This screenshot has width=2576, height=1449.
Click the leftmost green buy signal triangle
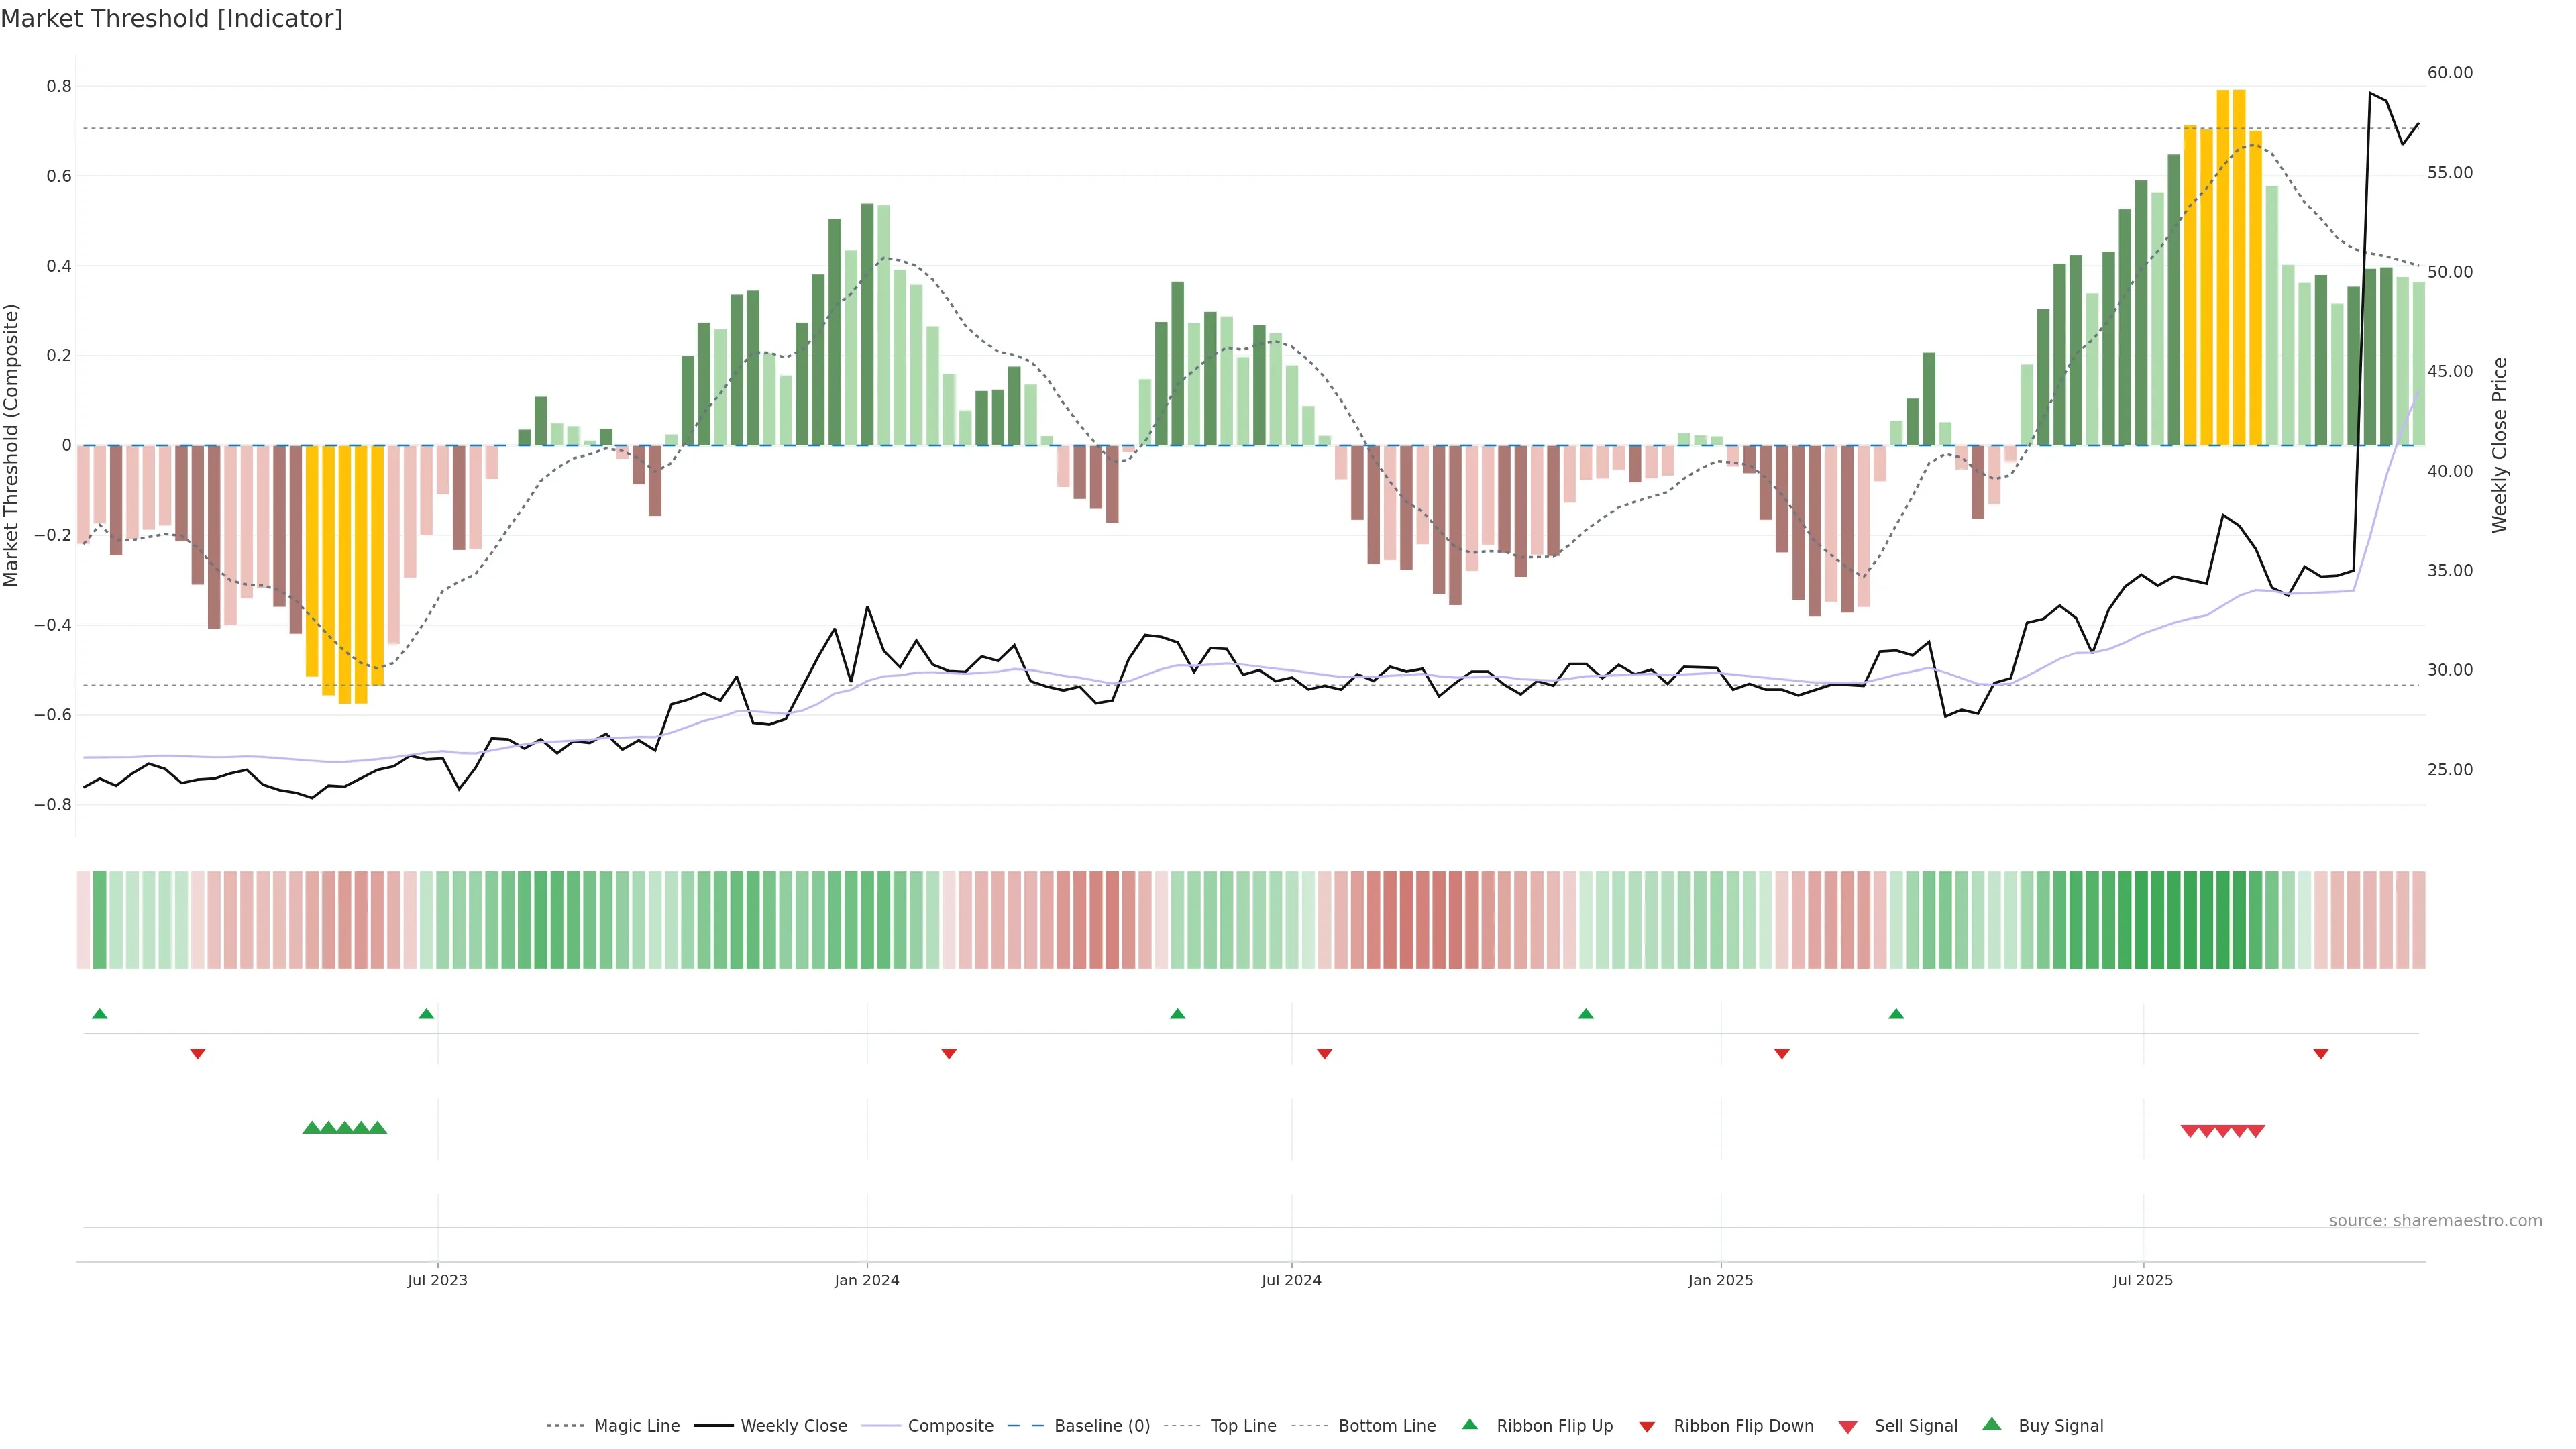[311, 1128]
